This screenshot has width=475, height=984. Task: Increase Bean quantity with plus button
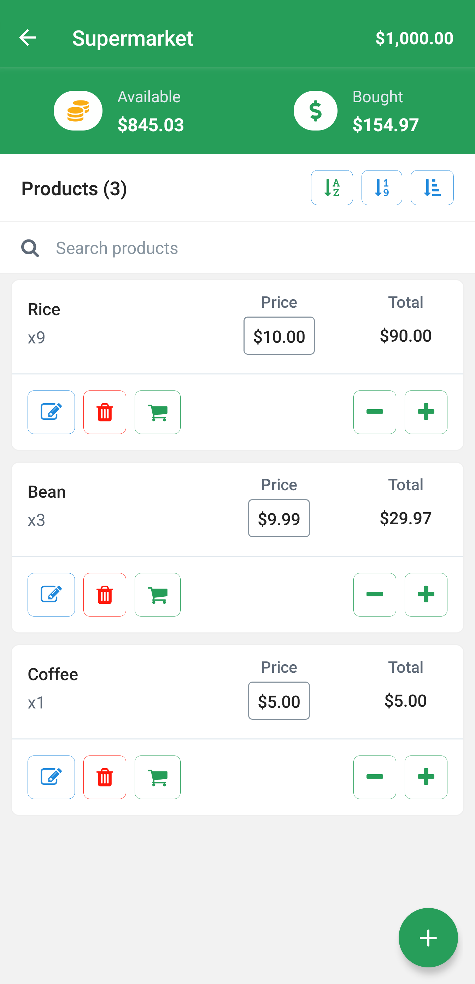426,595
